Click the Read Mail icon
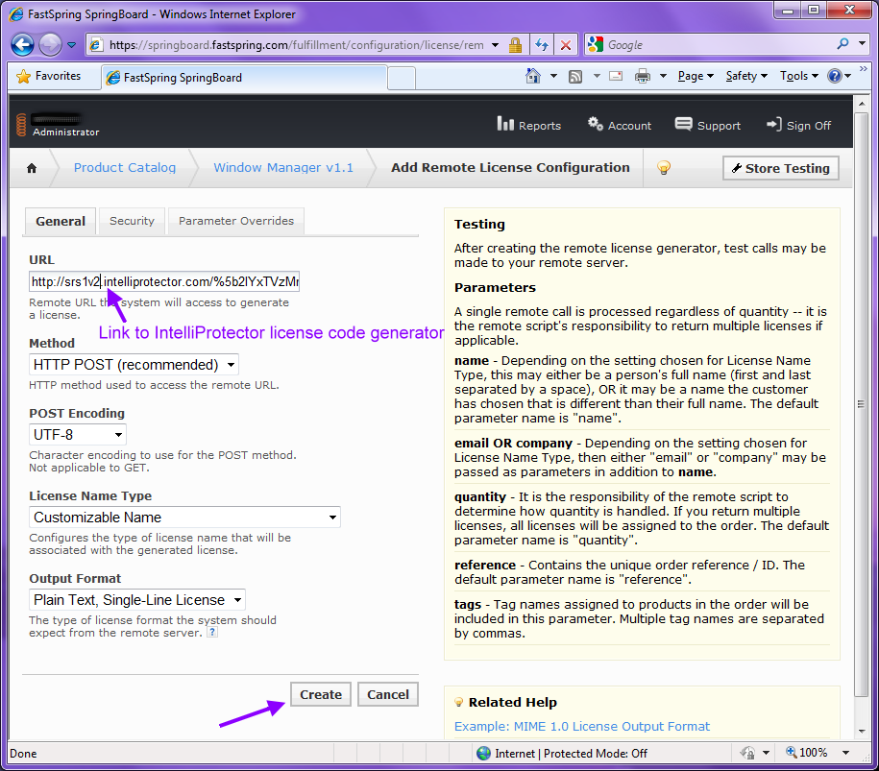Screen dimensions: 879x771 click(616, 76)
